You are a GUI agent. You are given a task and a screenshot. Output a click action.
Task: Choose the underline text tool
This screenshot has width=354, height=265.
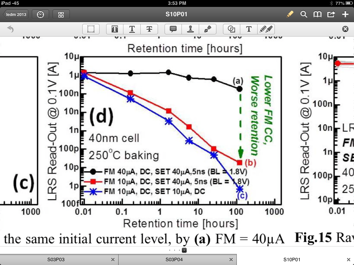click(132, 29)
